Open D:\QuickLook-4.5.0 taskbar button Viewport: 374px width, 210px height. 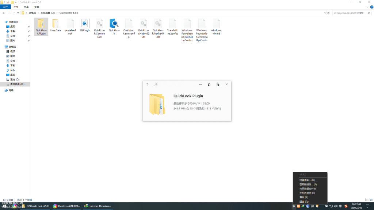point(35,206)
